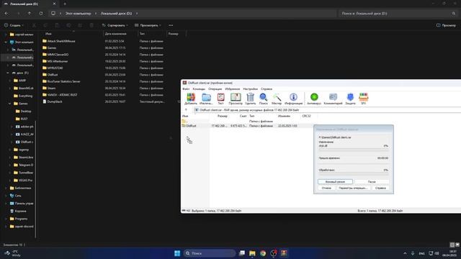Open Избранное menu in WinRAR
The image size is (461, 259).
(233, 89)
